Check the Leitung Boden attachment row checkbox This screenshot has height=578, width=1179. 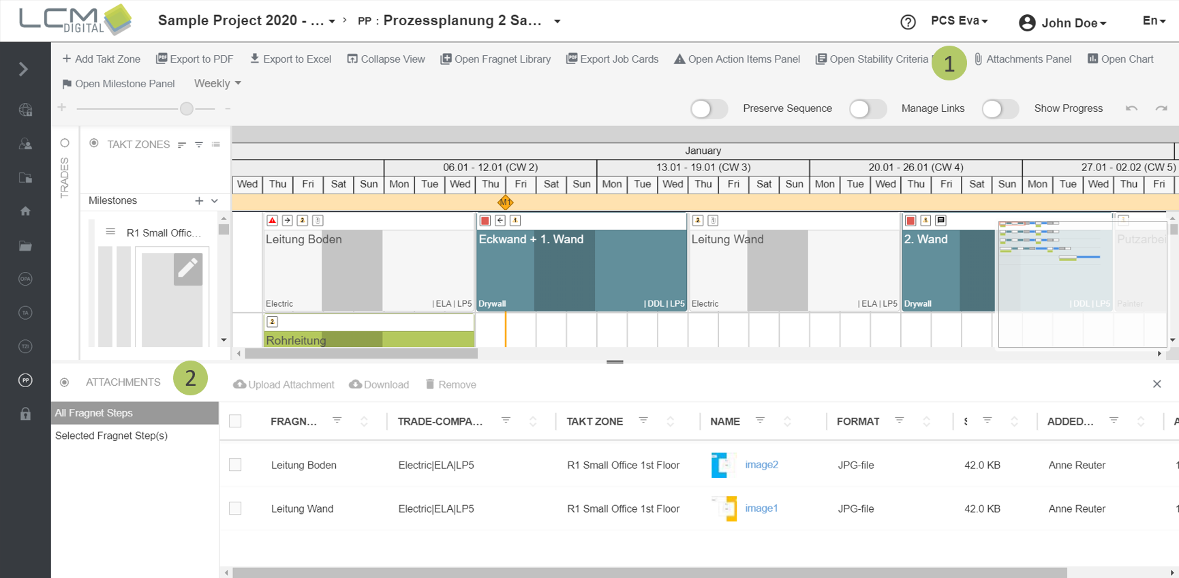pyautogui.click(x=235, y=465)
